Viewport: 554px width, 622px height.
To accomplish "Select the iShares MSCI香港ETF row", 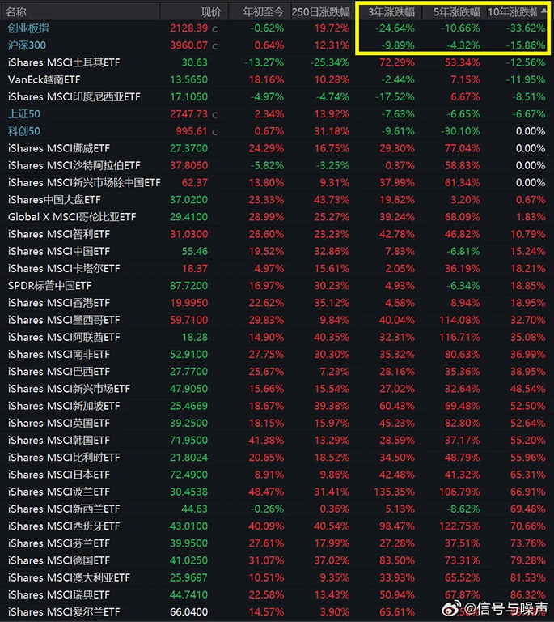I will pos(277,303).
